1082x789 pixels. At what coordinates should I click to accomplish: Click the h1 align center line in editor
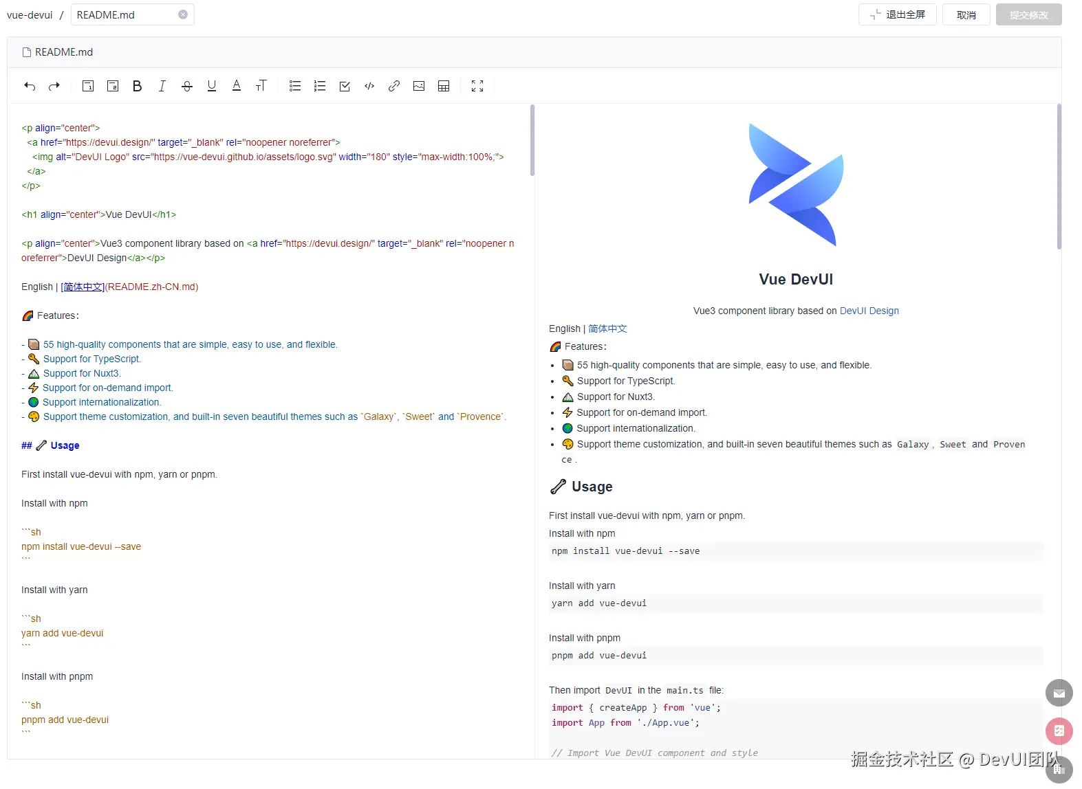(x=98, y=214)
